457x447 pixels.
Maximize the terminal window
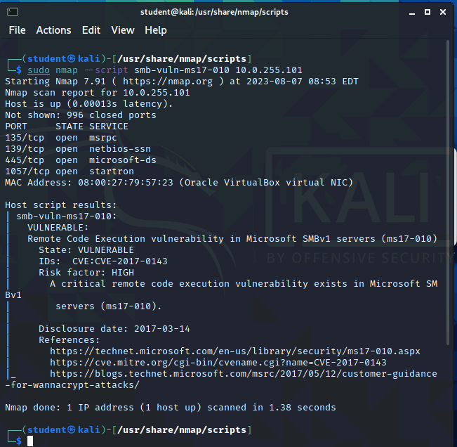(428, 12)
